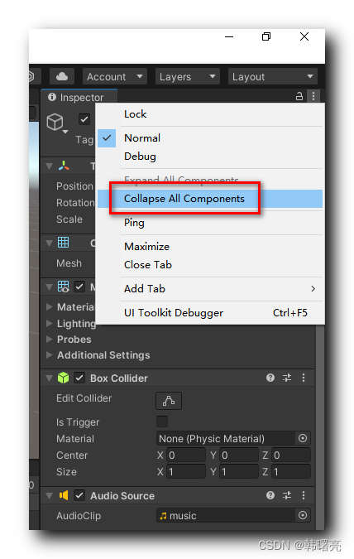Screen dimensions: 354x559
Task: Open the Layers dropdown
Action: pyautogui.click(x=187, y=76)
